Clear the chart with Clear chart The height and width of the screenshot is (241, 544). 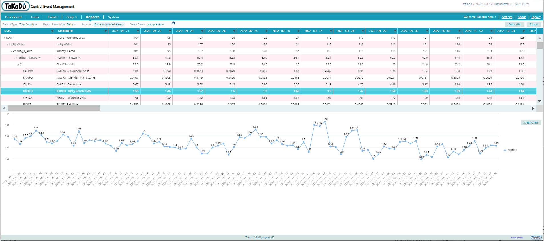[x=531, y=123]
